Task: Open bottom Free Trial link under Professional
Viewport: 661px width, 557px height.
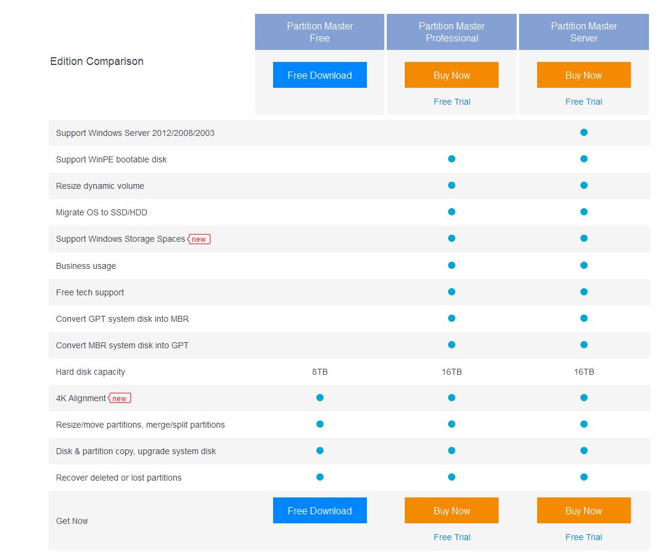Action: coord(452,537)
